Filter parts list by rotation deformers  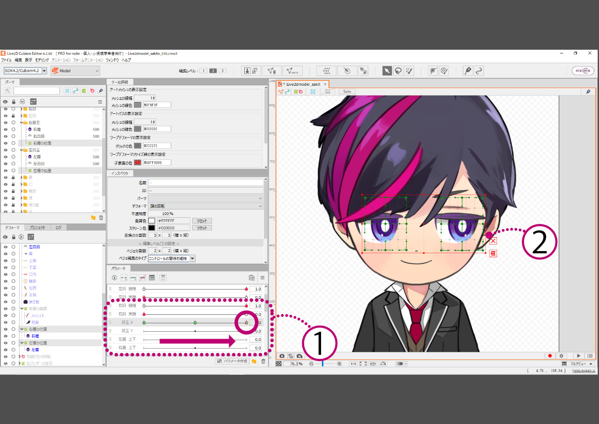click(92, 90)
